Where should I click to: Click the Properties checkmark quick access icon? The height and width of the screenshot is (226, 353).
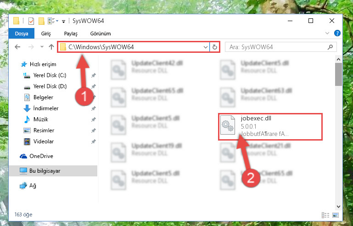(31, 21)
